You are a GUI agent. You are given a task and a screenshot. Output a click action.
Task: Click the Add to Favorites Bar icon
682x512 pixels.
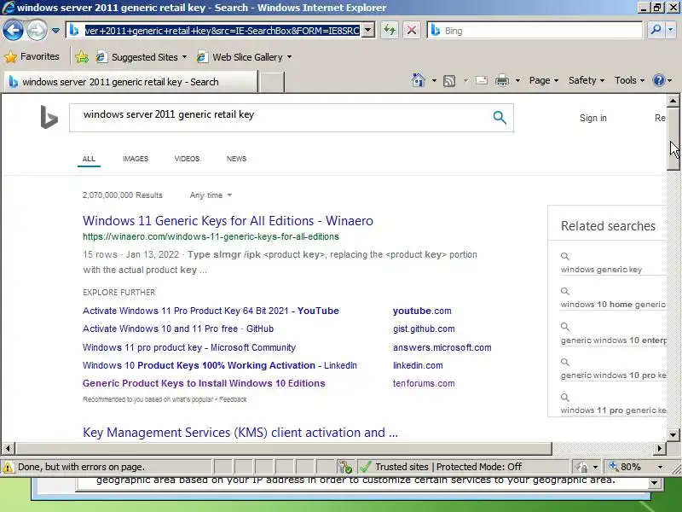81,57
